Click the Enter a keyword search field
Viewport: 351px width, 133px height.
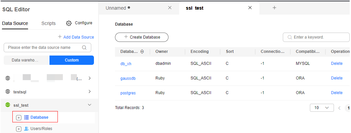pos(316,37)
